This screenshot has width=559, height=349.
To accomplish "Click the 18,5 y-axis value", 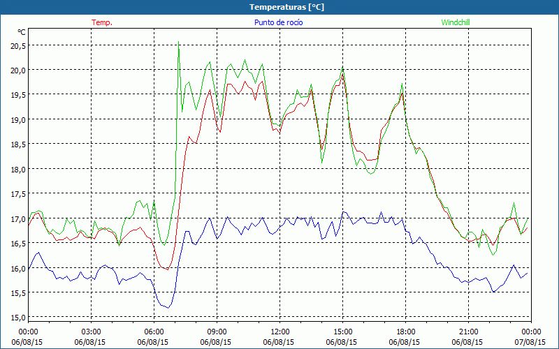I will click(x=18, y=144).
